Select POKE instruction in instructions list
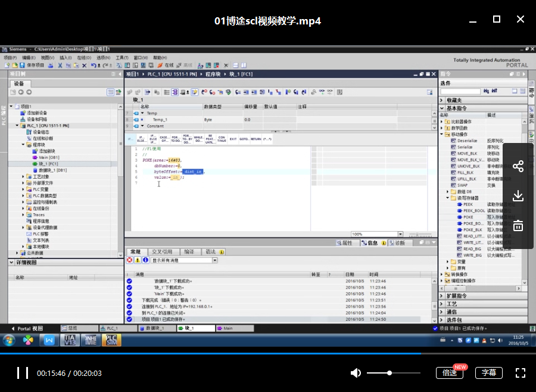The image size is (536, 392). coord(468,217)
